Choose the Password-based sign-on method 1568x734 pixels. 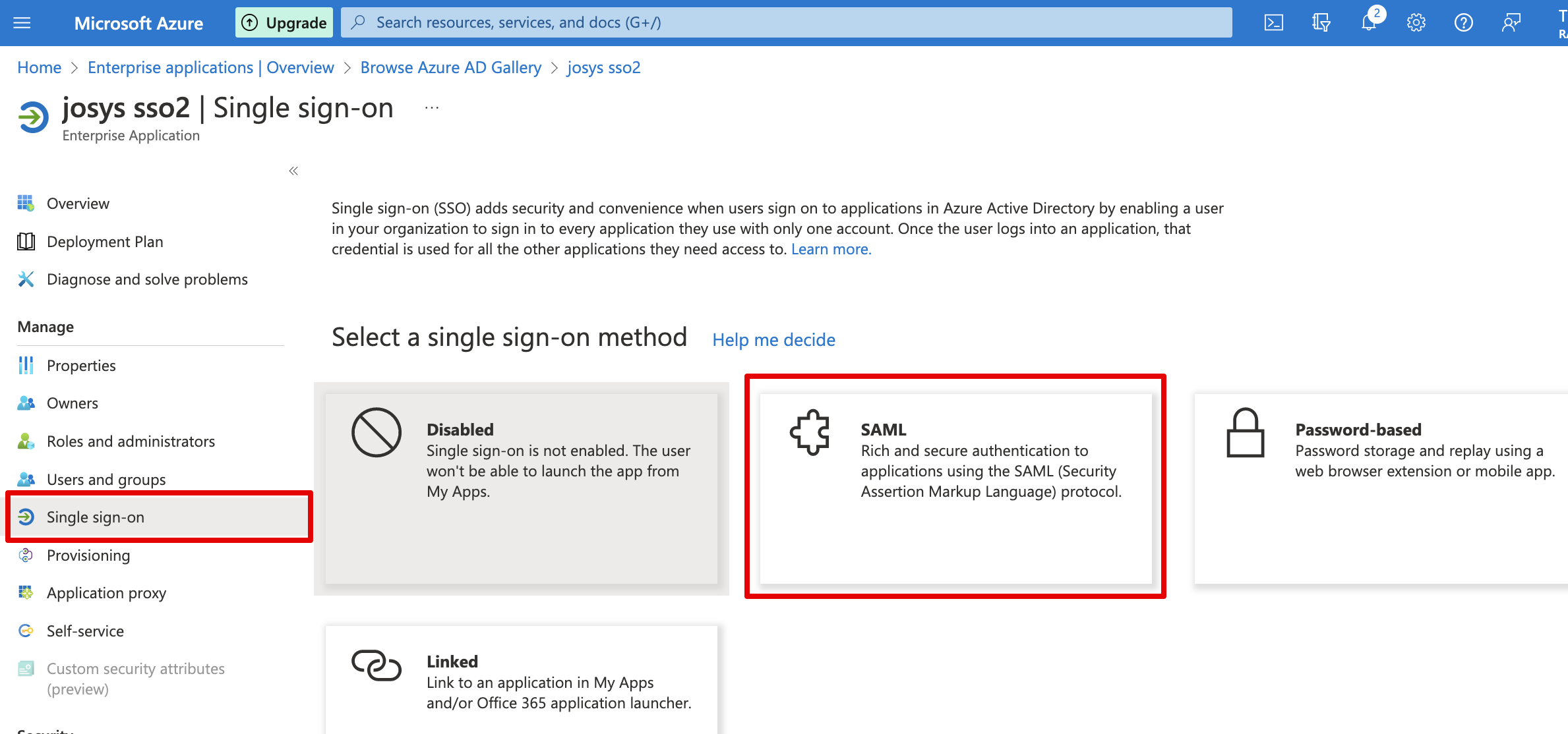(x=1381, y=488)
